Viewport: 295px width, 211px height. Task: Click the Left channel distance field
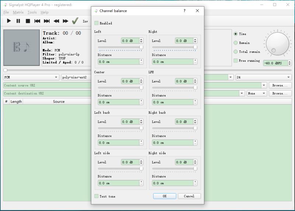click(x=118, y=62)
